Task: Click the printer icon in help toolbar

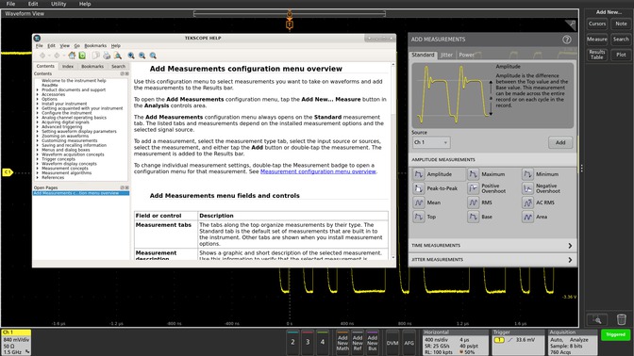Action: (107, 56)
